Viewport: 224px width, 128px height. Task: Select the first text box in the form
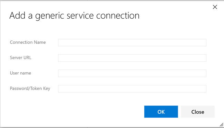tap(132, 43)
